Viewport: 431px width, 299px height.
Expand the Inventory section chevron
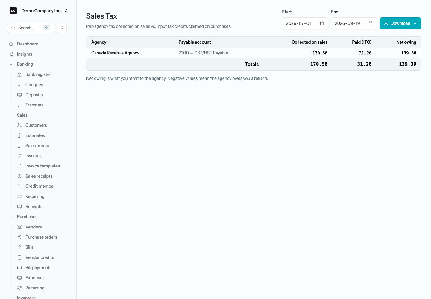tap(11, 298)
